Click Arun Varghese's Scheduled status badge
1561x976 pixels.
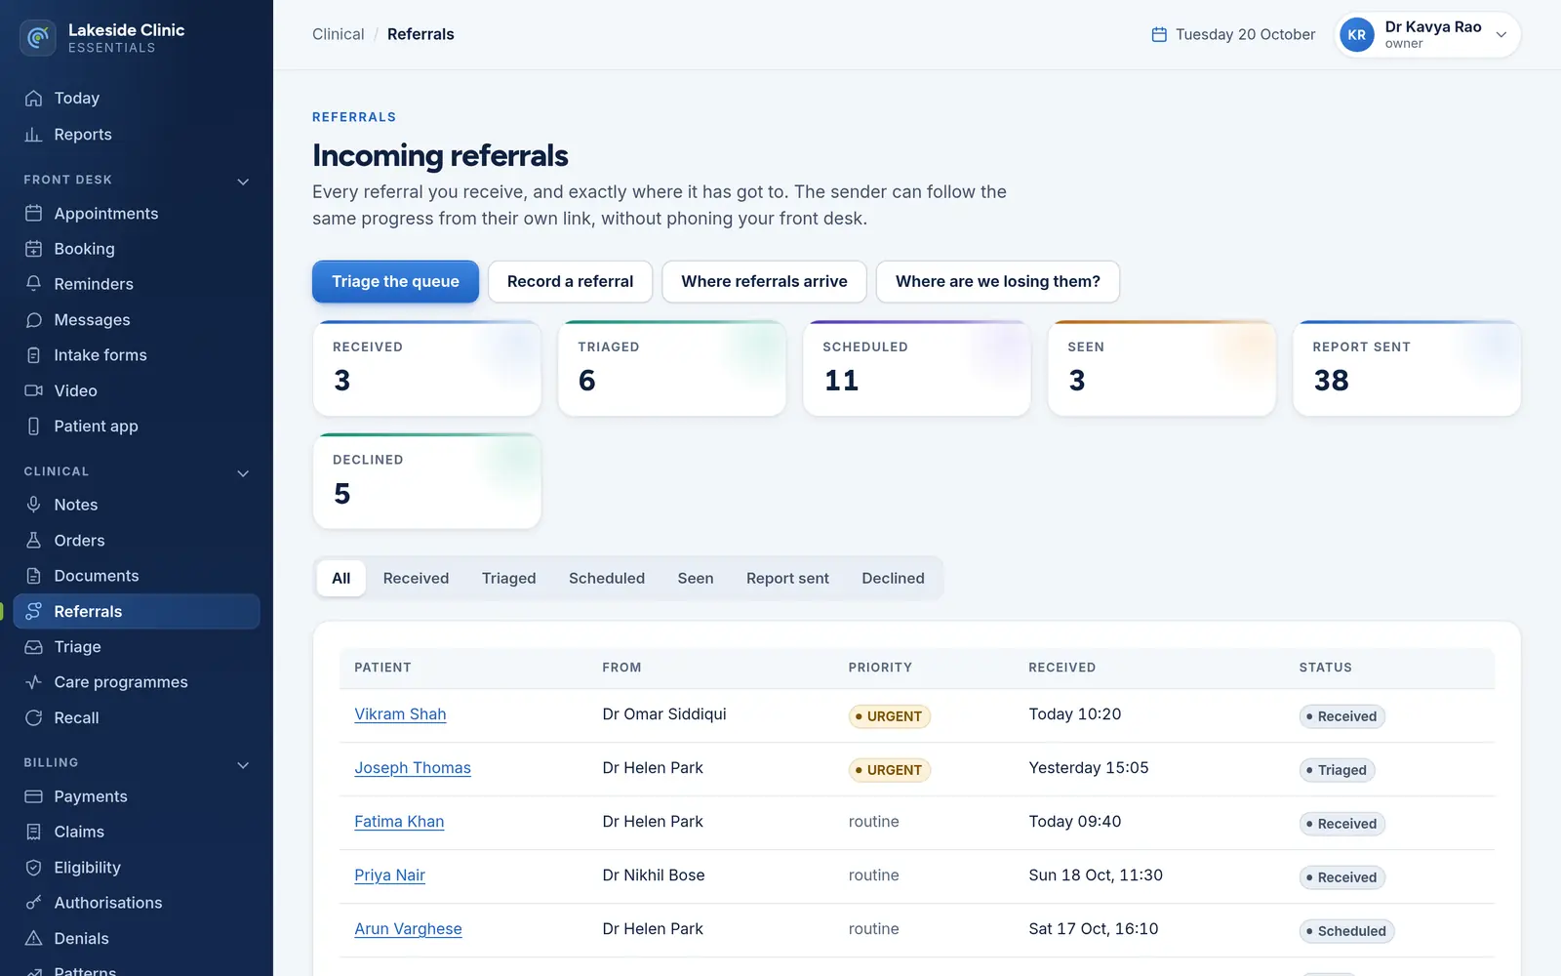(1347, 931)
